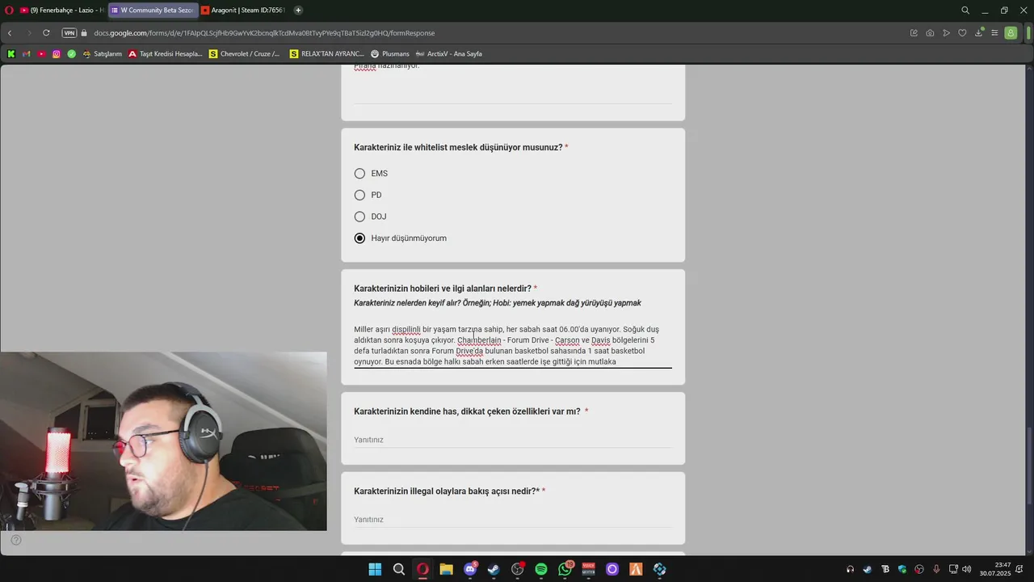Open a new browser tab
The image size is (1034, 582).
coord(298,11)
